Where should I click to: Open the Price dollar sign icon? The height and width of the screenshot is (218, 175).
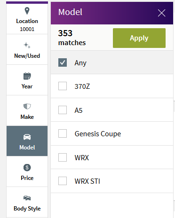[x=27, y=168]
